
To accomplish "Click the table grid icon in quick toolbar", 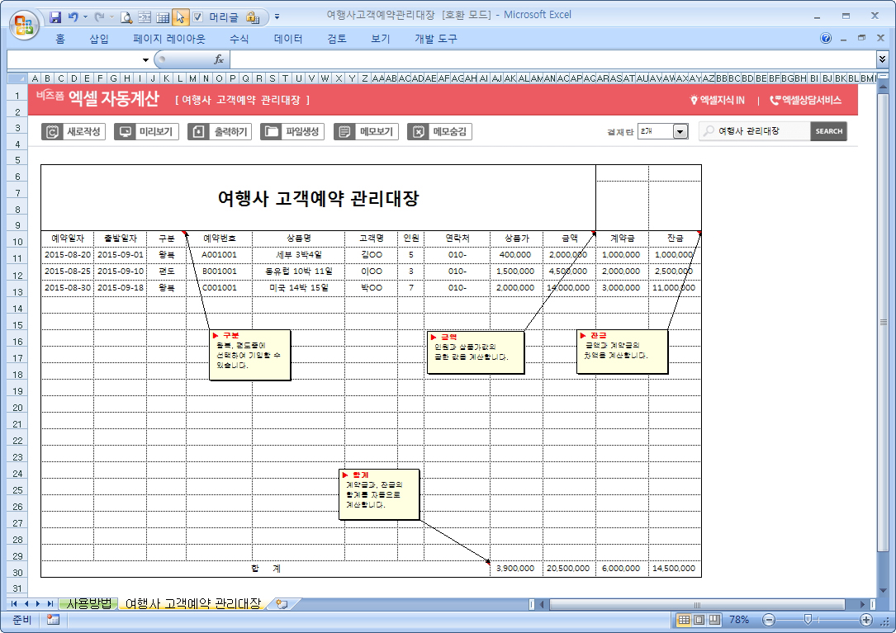I will [163, 17].
